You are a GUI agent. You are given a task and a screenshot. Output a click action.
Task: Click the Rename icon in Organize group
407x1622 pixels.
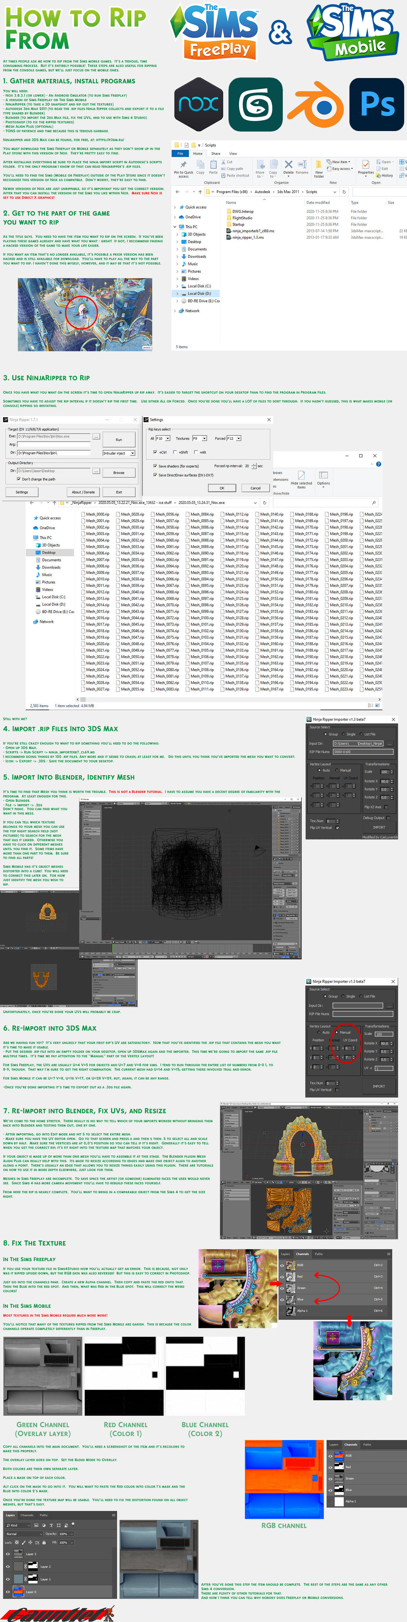tap(302, 164)
